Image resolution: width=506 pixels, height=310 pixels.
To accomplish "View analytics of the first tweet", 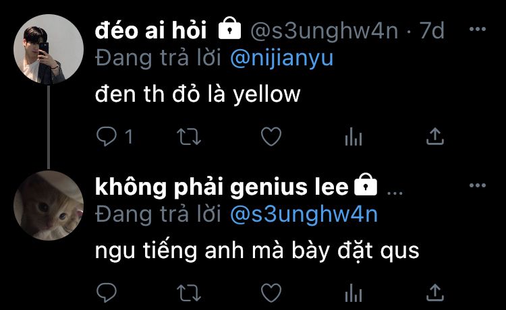I will (354, 137).
